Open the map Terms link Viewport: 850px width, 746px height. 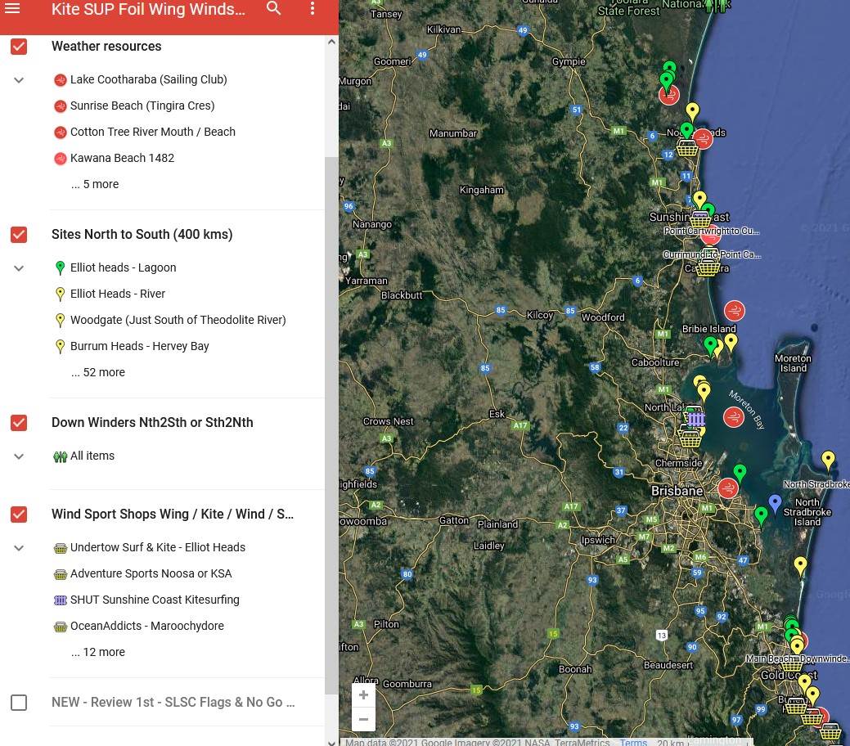pos(633,742)
